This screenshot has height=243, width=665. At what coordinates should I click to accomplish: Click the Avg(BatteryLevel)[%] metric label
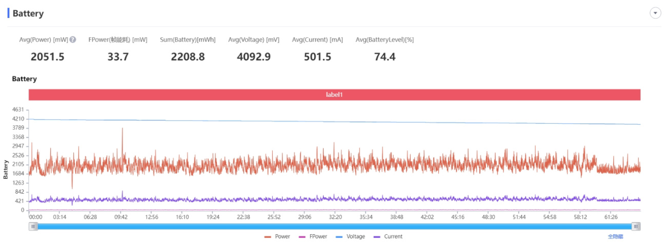click(385, 40)
